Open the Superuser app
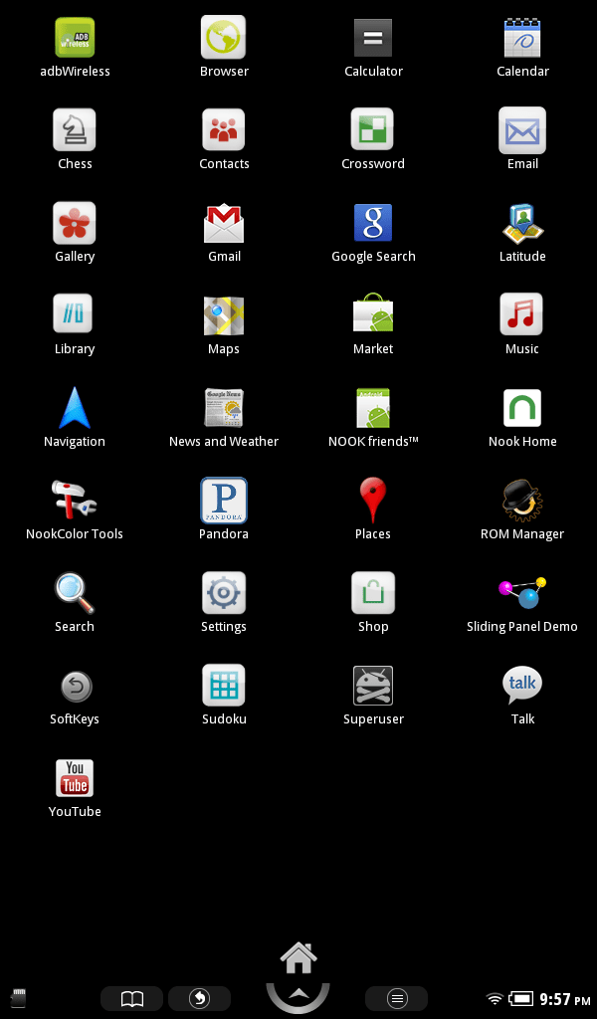 [x=373, y=686]
